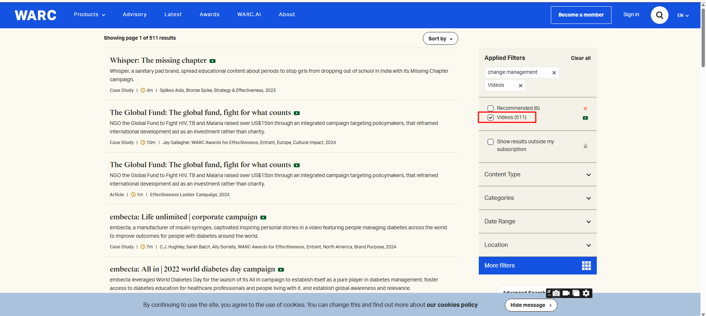Open the Products menu
Viewport: 706px width, 316px height.
point(89,15)
